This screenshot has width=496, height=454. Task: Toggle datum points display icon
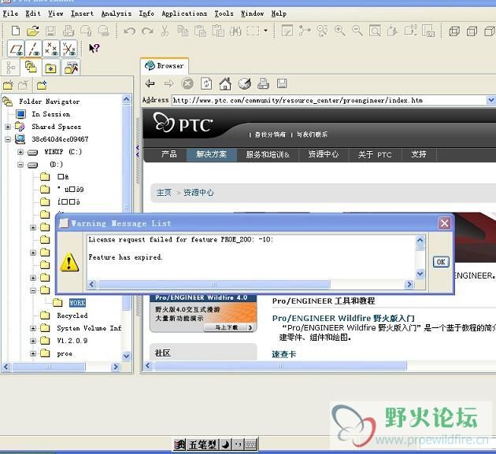point(50,49)
